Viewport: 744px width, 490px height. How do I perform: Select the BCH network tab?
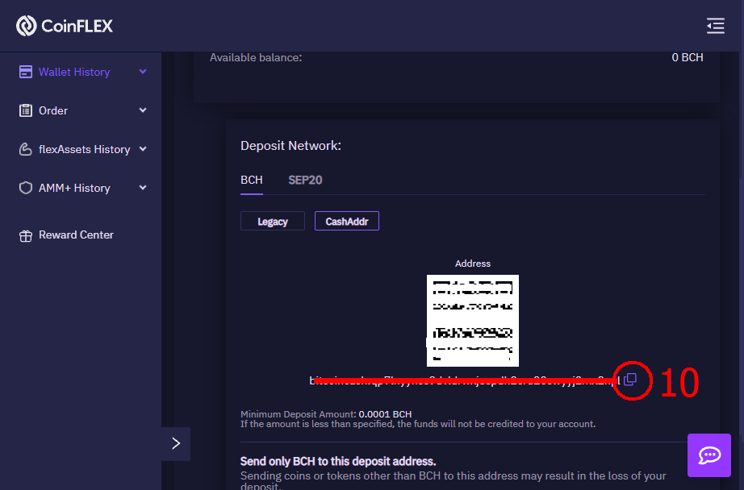pos(252,180)
